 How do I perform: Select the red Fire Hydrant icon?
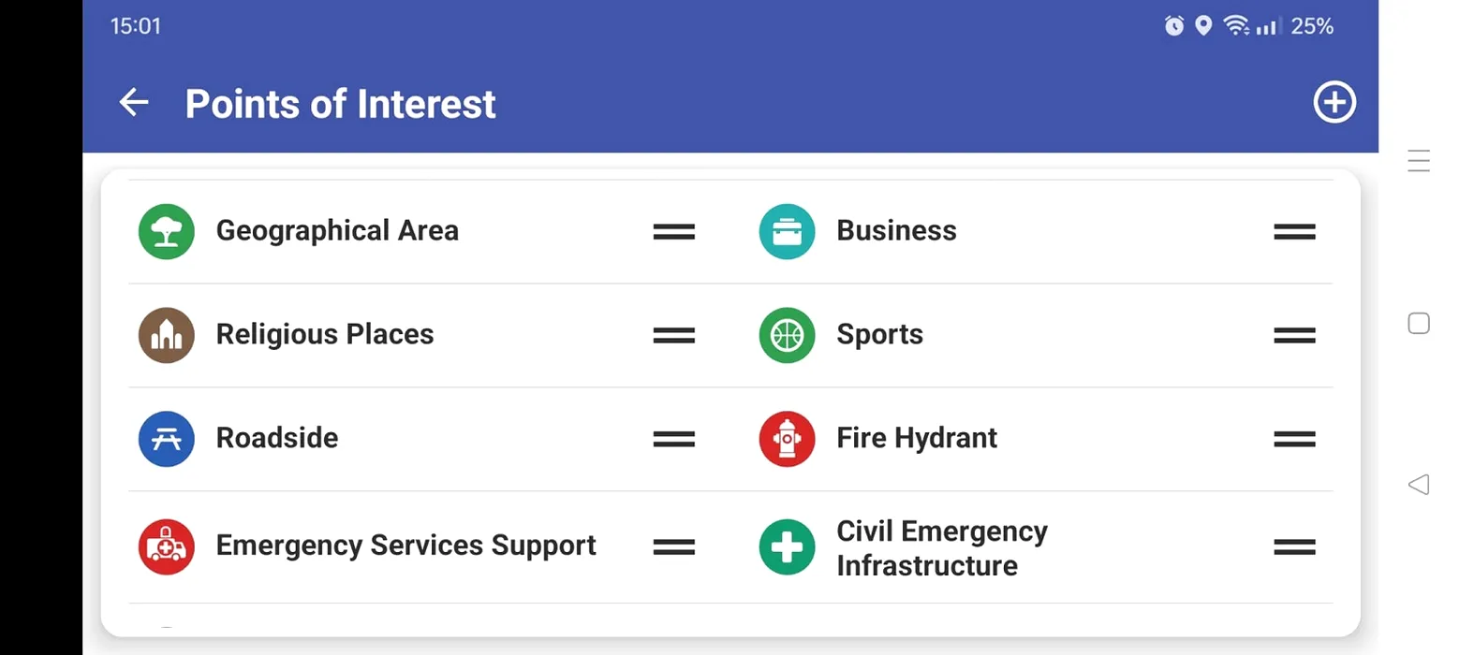pyautogui.click(x=787, y=439)
